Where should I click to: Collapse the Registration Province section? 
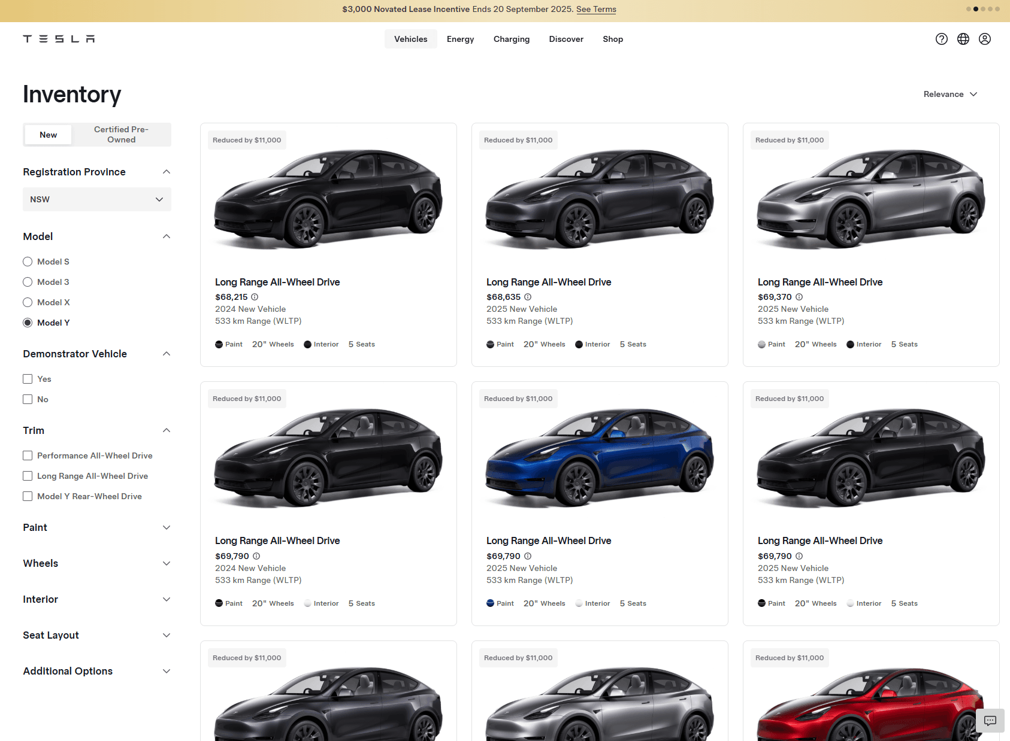click(x=167, y=172)
